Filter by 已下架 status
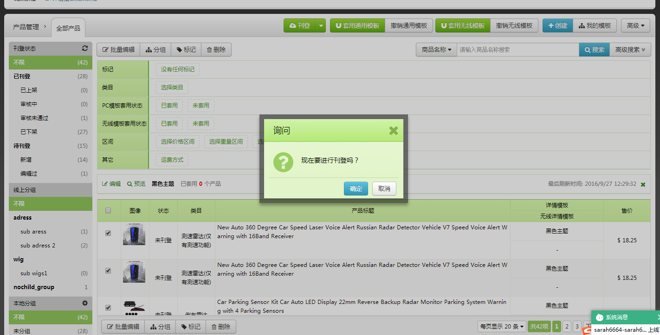The height and width of the screenshot is (335, 660). tap(51, 132)
